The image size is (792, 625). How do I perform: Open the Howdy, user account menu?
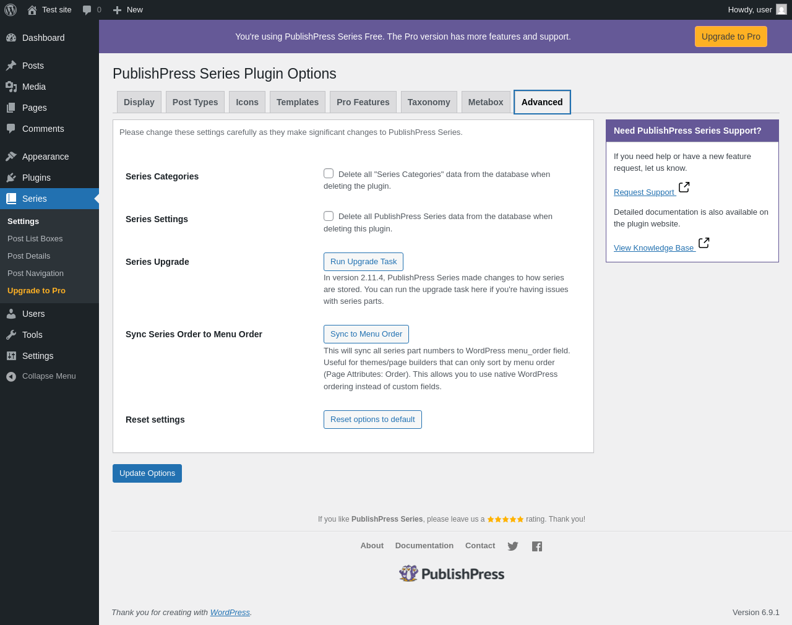tap(757, 10)
